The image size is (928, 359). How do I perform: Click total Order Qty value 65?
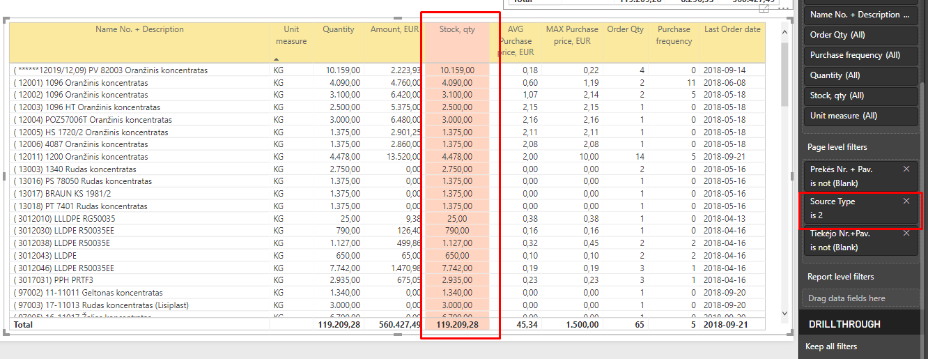click(x=639, y=325)
